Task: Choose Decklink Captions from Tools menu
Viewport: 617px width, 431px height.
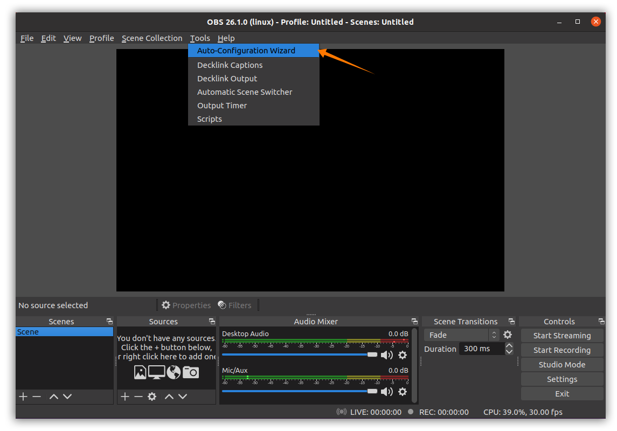Action: coord(253,65)
